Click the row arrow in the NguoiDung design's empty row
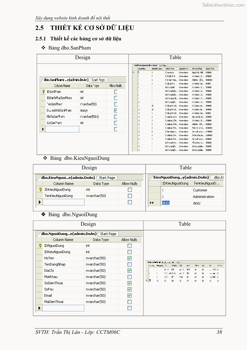 click(39, 308)
